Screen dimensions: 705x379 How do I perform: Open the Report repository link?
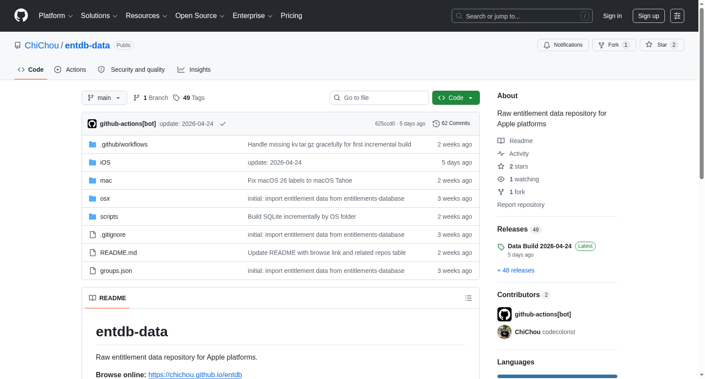click(521, 205)
